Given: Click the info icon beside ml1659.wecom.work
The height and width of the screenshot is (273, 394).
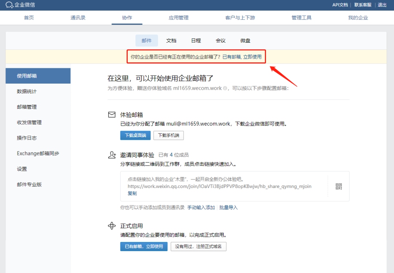Looking at the screenshot, I should coord(225,88).
